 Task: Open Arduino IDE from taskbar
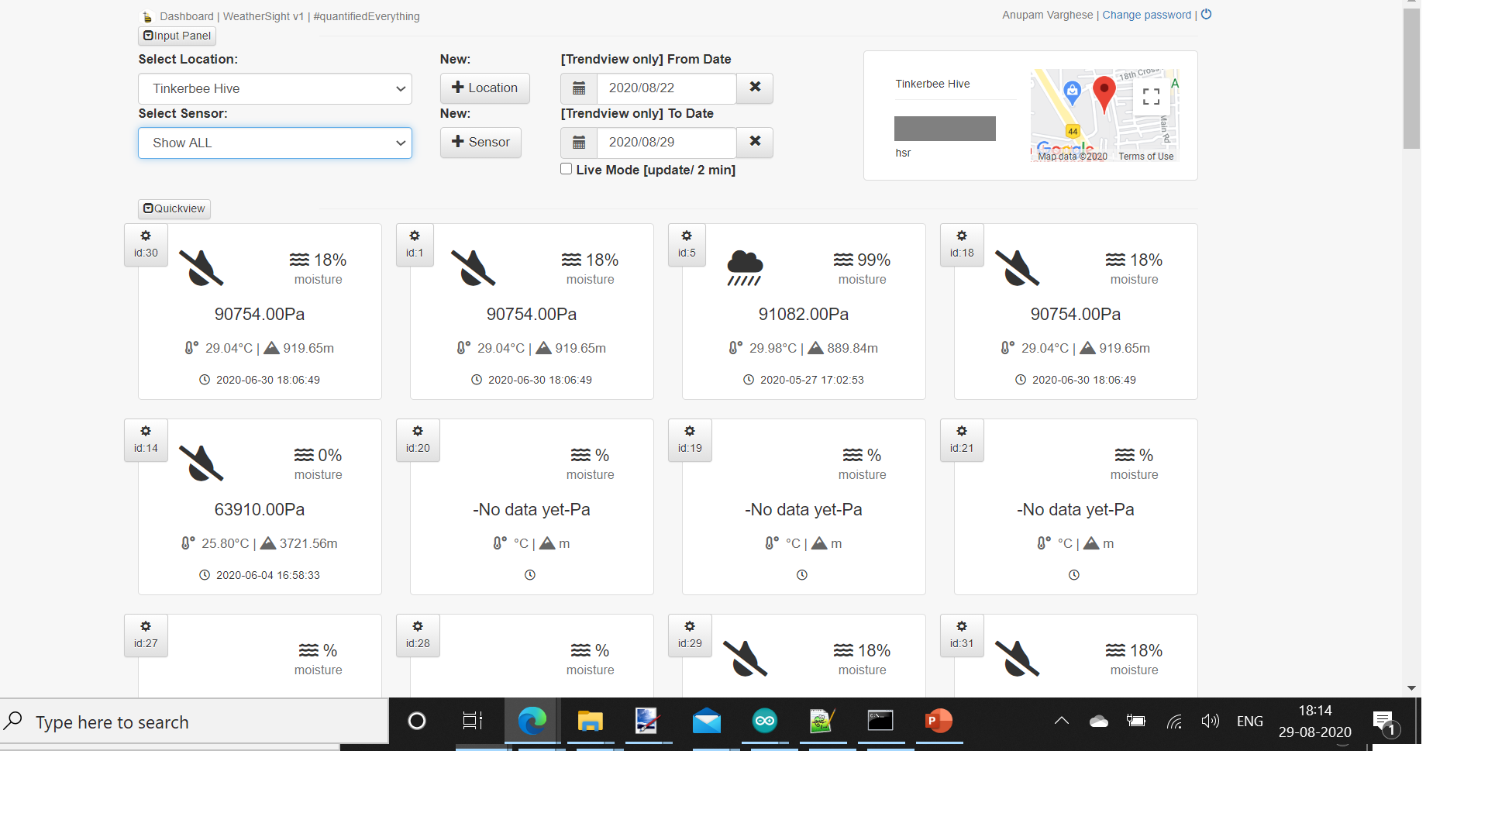[x=764, y=722]
